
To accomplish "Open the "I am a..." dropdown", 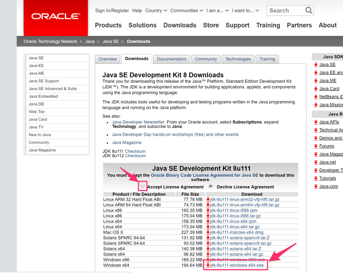I will [x=218, y=11].
